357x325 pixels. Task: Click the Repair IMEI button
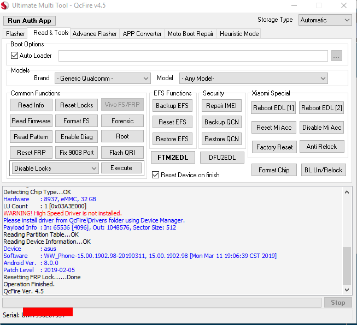pyautogui.click(x=221, y=106)
